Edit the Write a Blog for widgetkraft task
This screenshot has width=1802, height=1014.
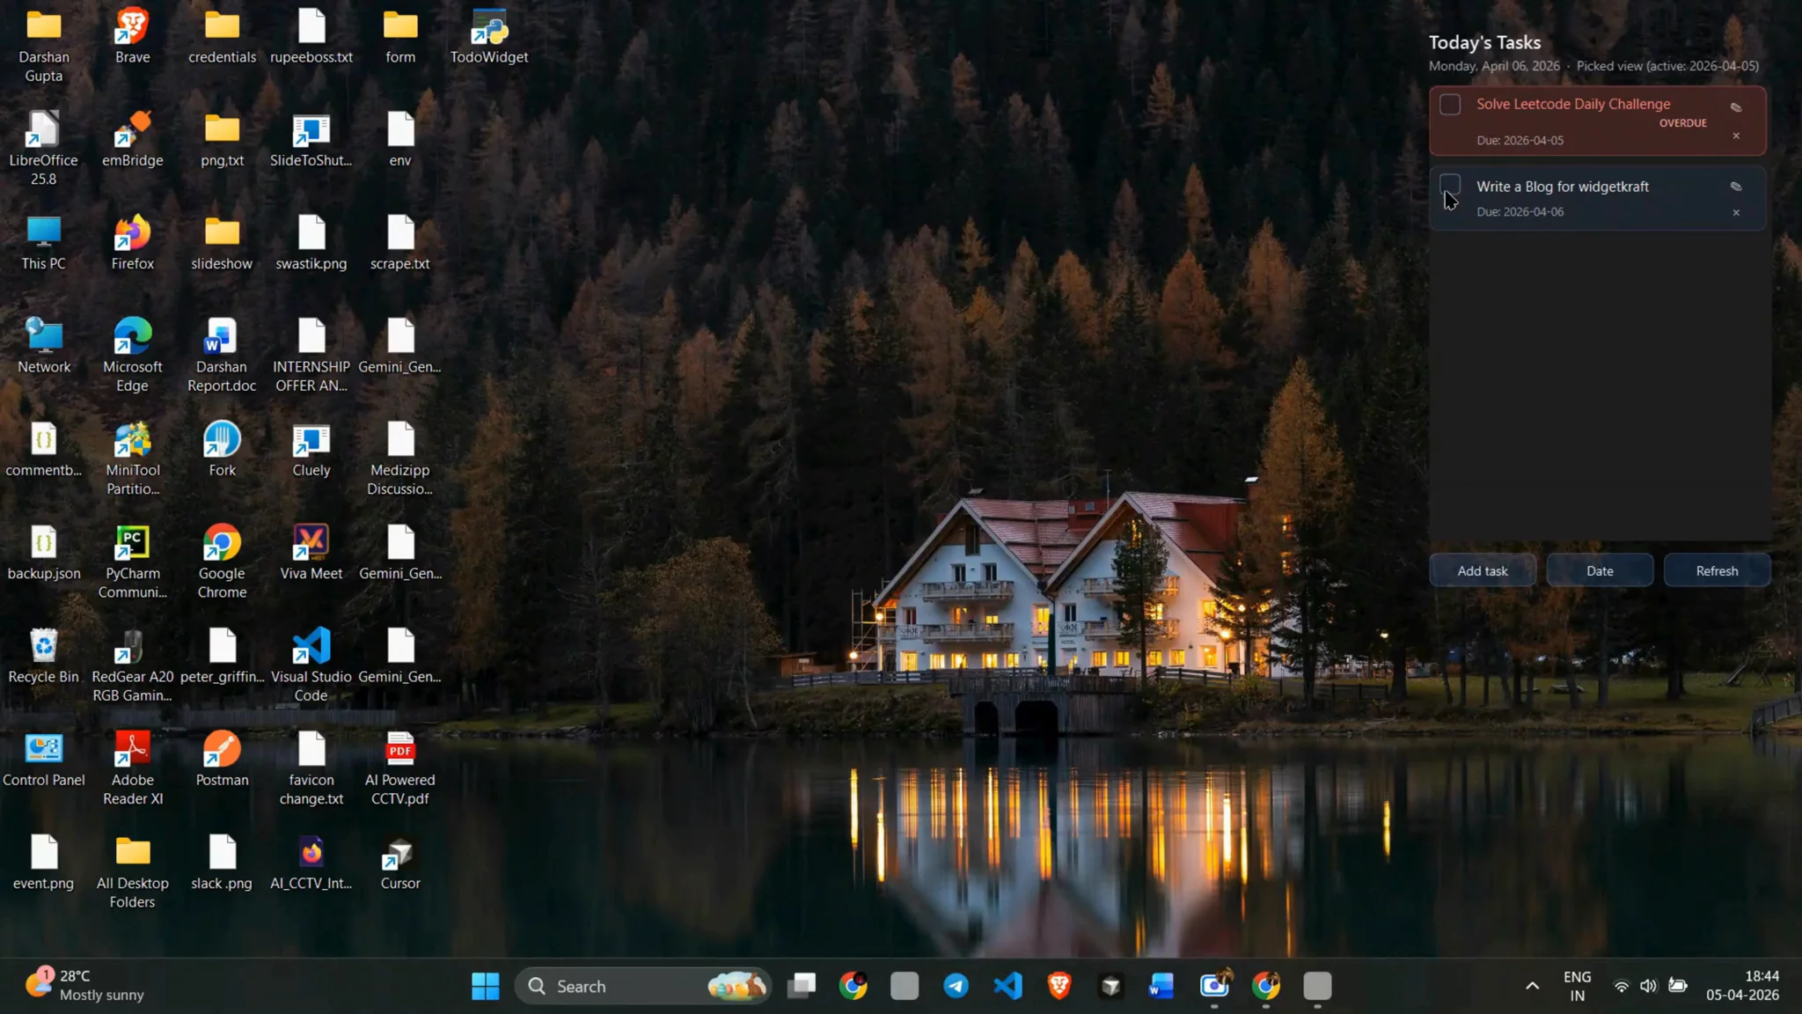point(1736,187)
